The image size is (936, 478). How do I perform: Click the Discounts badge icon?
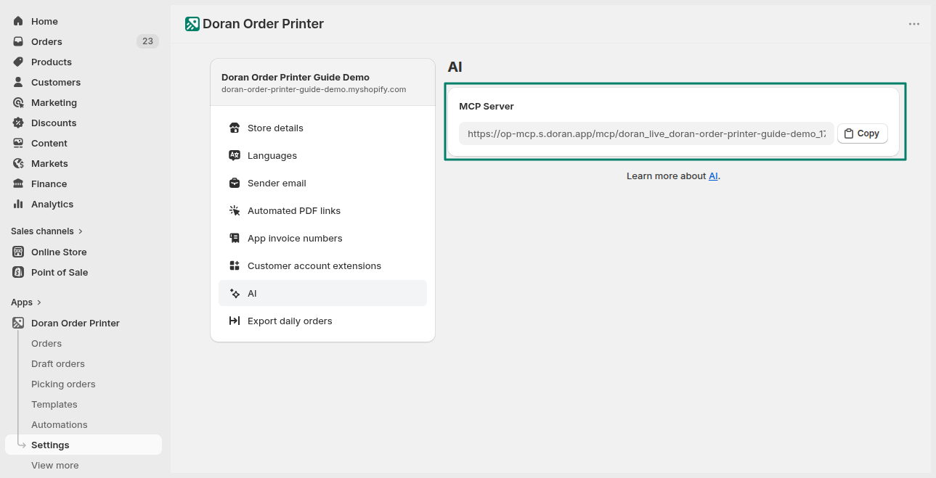point(18,123)
